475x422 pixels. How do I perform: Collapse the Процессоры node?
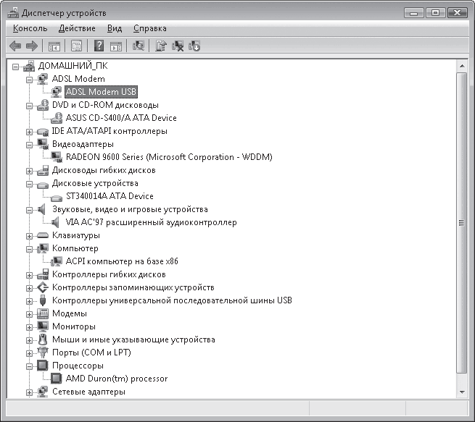point(29,366)
